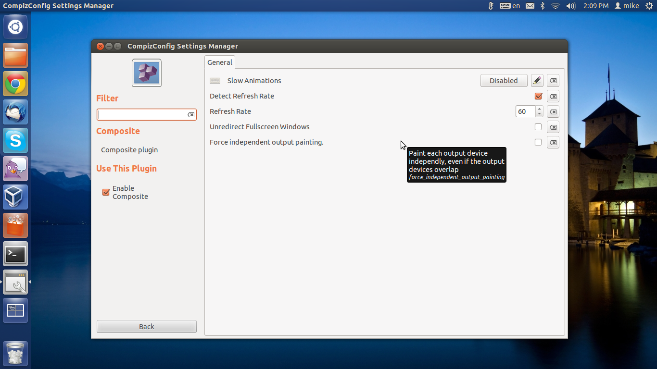Reset Refresh Rate to default
Image resolution: width=657 pixels, height=369 pixels.
[x=553, y=111]
